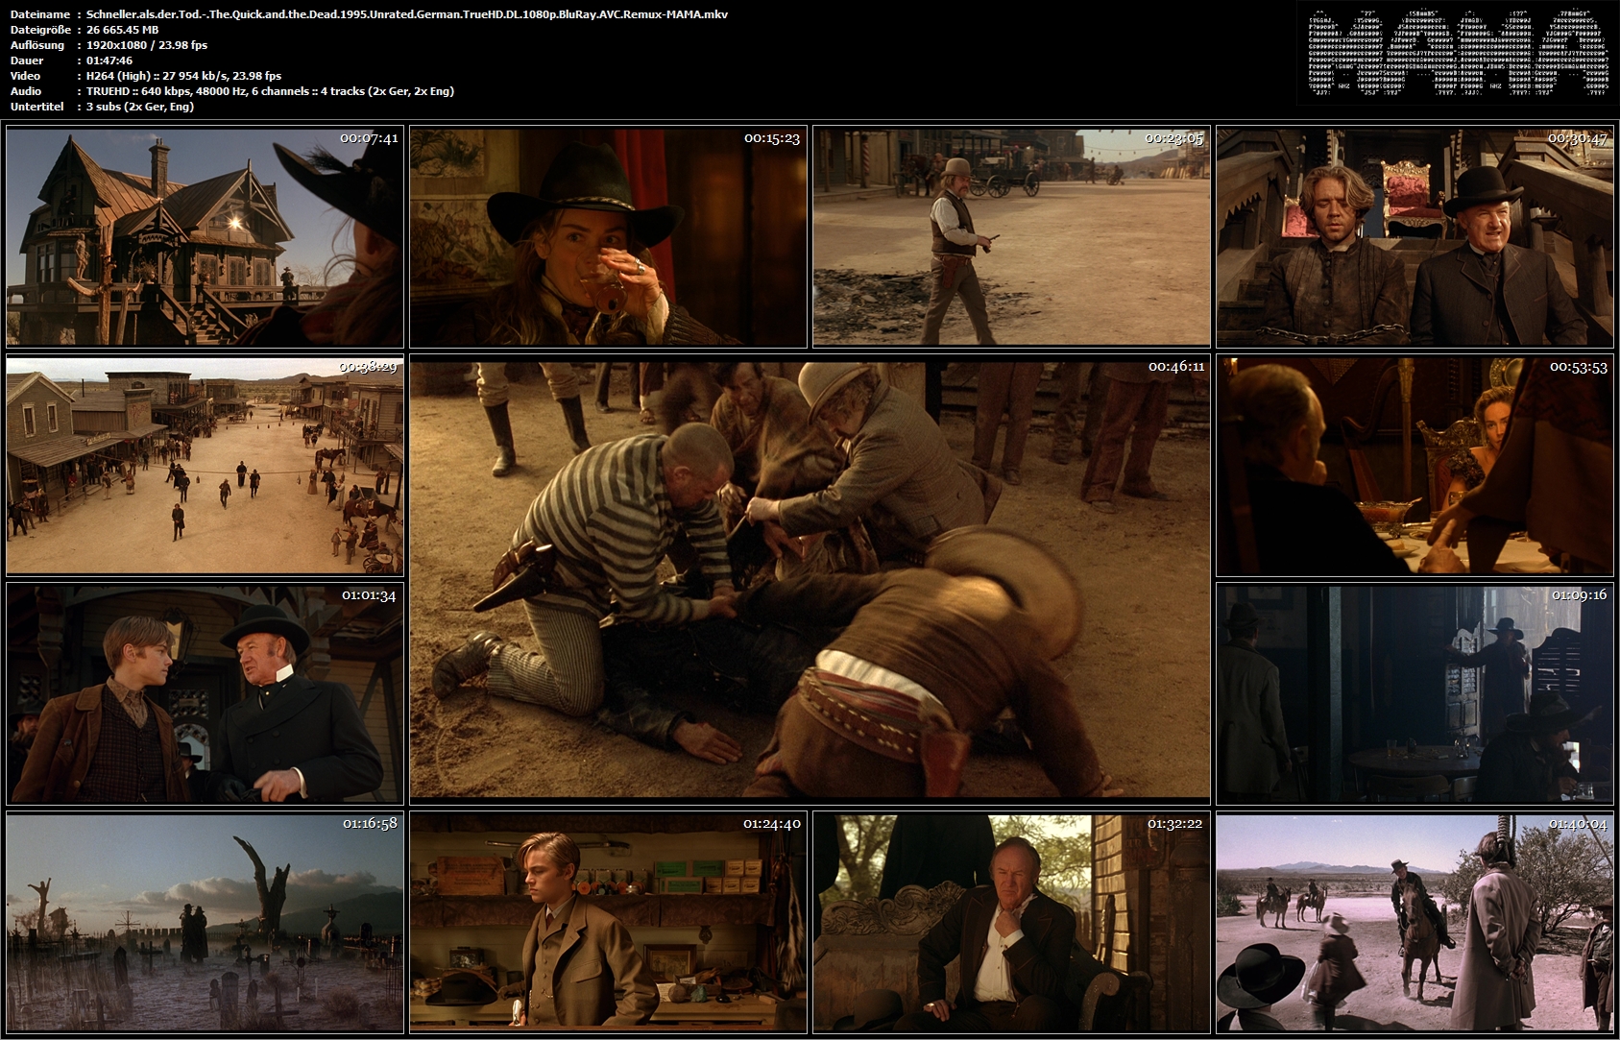The height and width of the screenshot is (1040, 1620).
Task: Open the horsemen thumbnail at 01:40:04
Action: pyautogui.click(x=1414, y=923)
